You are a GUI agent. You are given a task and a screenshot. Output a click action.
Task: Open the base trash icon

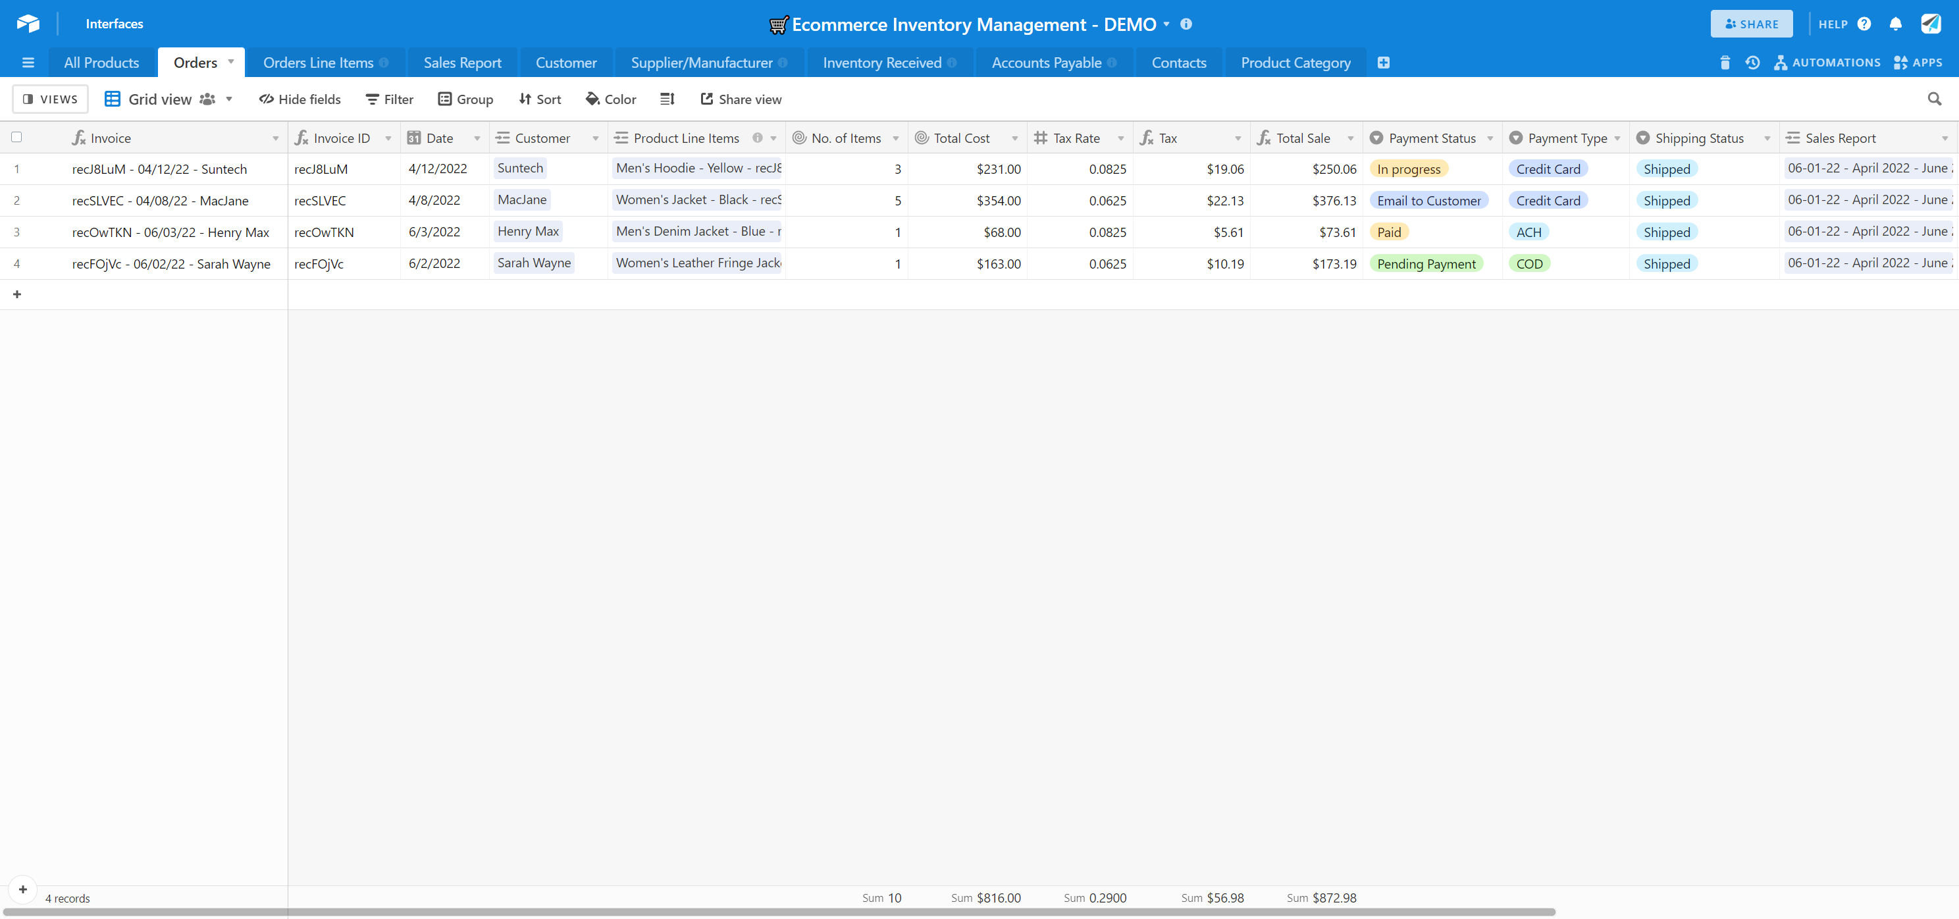(x=1725, y=63)
